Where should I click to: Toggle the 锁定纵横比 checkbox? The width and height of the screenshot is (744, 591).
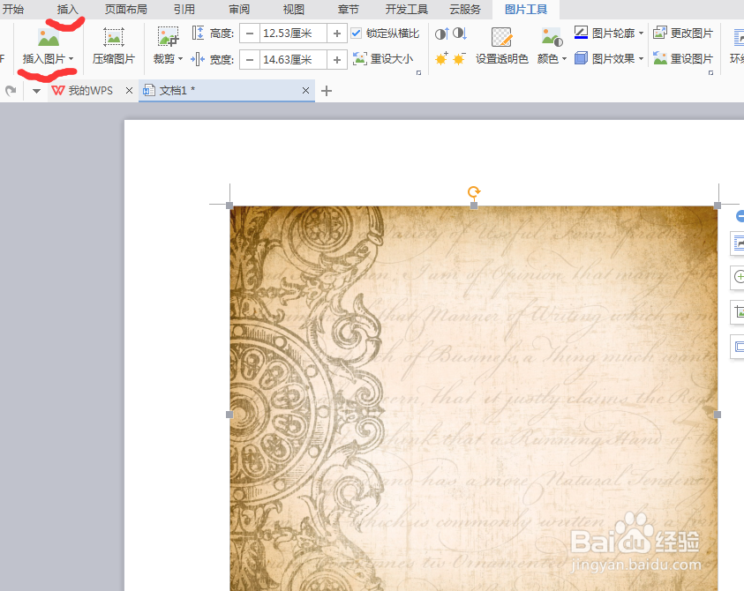point(357,34)
